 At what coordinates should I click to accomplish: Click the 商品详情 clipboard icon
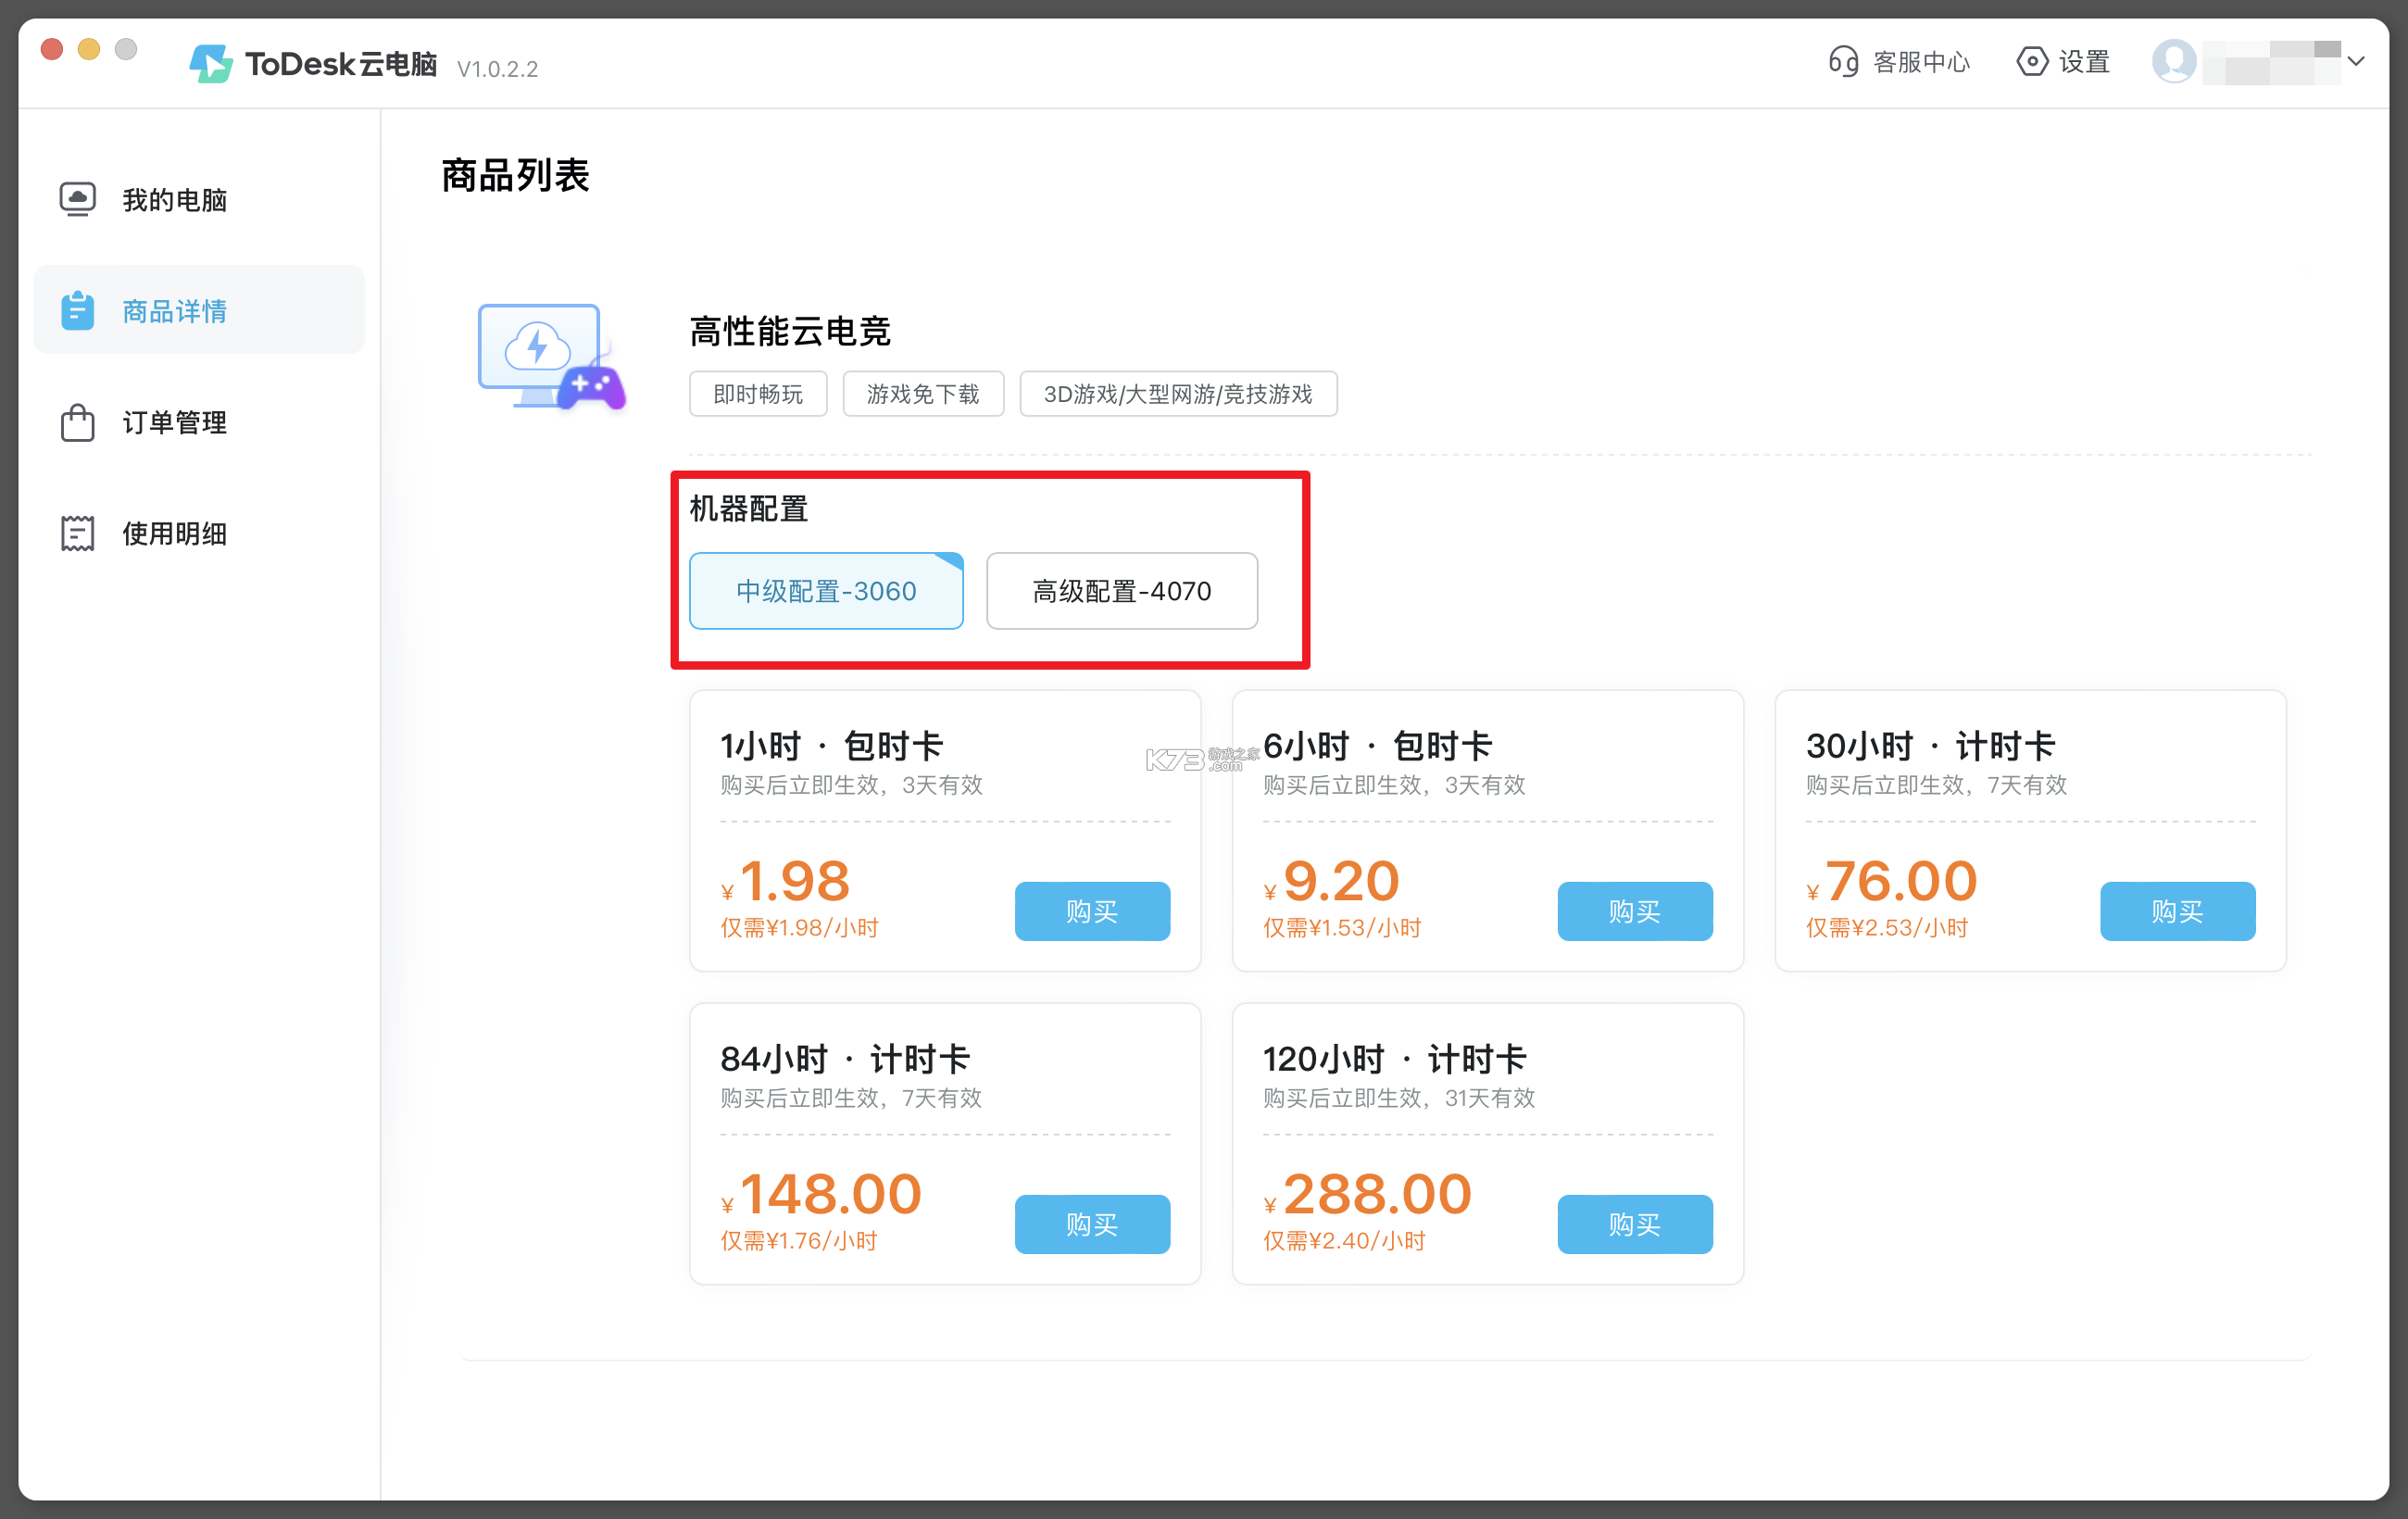coord(78,310)
